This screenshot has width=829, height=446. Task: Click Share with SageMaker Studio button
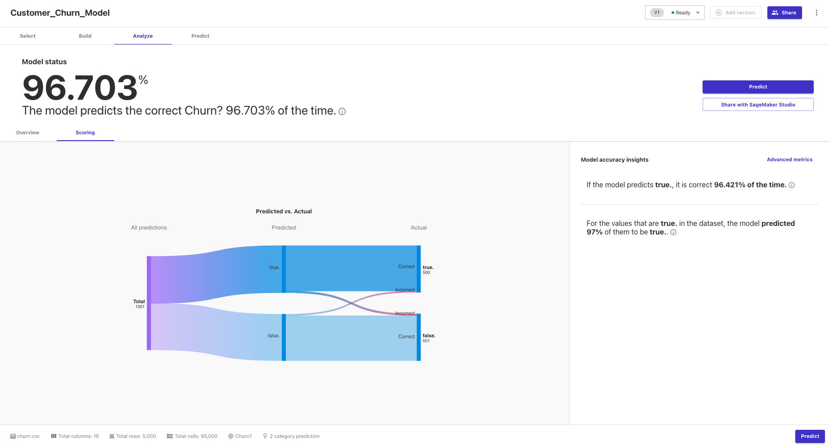point(758,105)
